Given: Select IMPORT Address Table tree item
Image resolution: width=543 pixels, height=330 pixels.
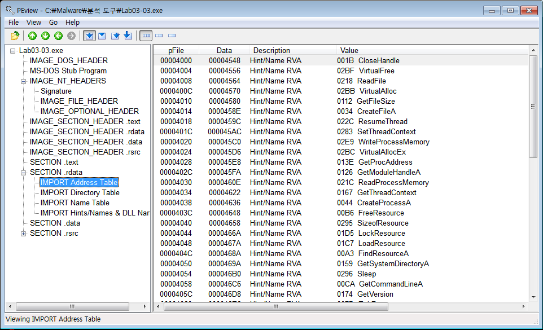Looking at the screenshot, I should tap(79, 182).
